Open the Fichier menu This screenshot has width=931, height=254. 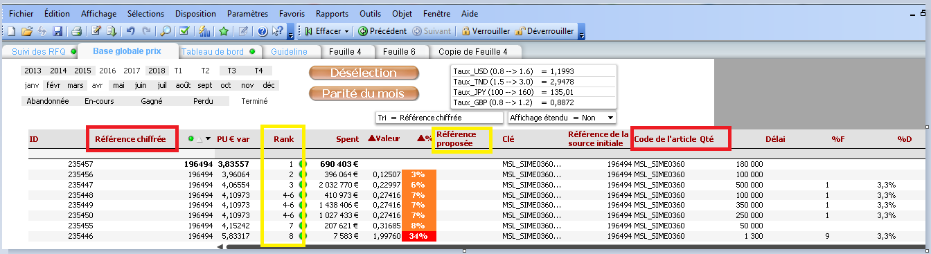(21, 14)
